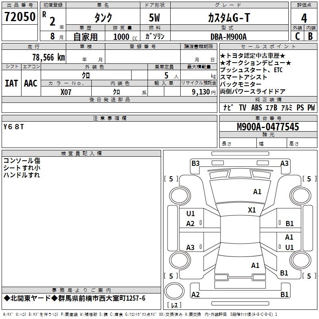Viewport: 319px width, 319px height.
Task: Click the air conditioner value "AAC"
Action: 31,83
